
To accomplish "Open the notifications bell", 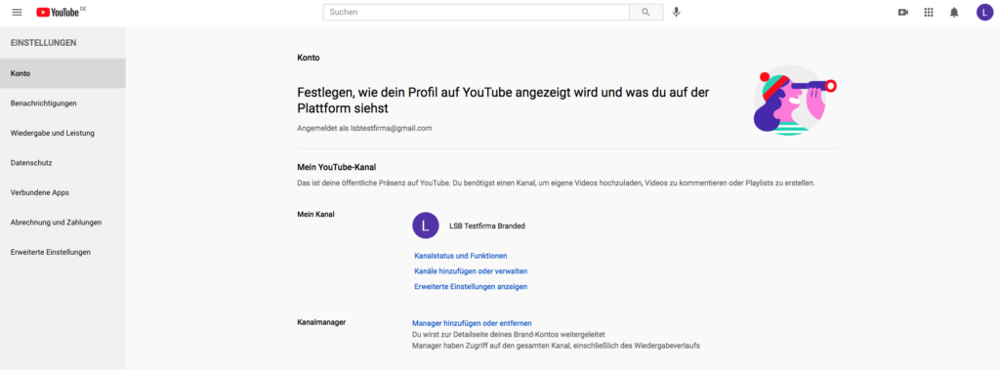I will click(x=954, y=12).
